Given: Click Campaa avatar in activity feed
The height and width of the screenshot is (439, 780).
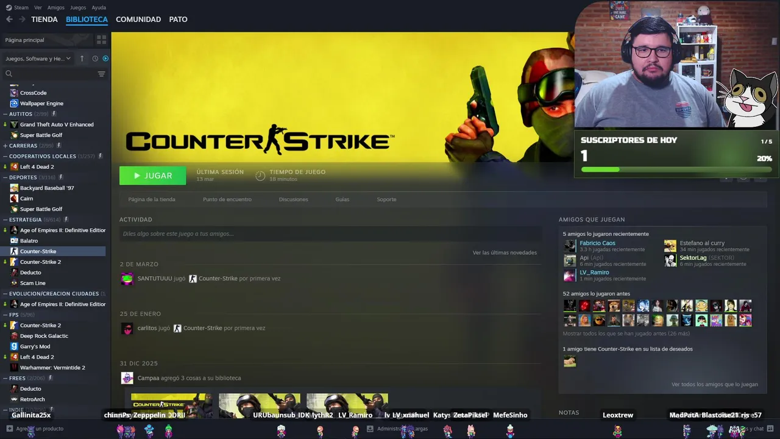Looking at the screenshot, I should (x=127, y=378).
